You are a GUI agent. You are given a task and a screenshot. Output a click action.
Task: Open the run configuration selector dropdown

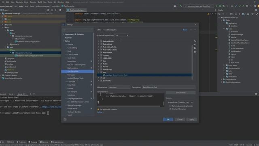[x=199, y=6]
